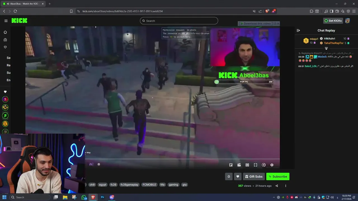The height and width of the screenshot is (201, 358).
Task: Select the 'chill' tag
Action: (92, 185)
